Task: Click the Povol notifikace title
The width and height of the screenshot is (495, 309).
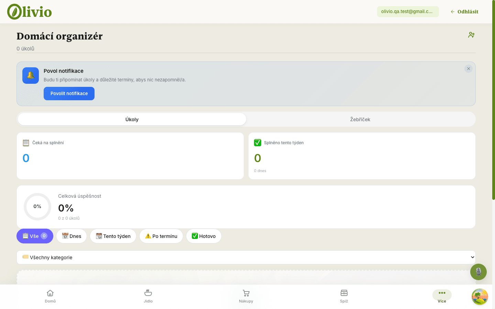Action: tap(64, 71)
